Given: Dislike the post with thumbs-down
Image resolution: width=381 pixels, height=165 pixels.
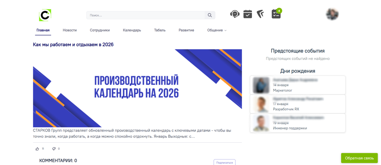Looking at the screenshot, I should (54, 149).
